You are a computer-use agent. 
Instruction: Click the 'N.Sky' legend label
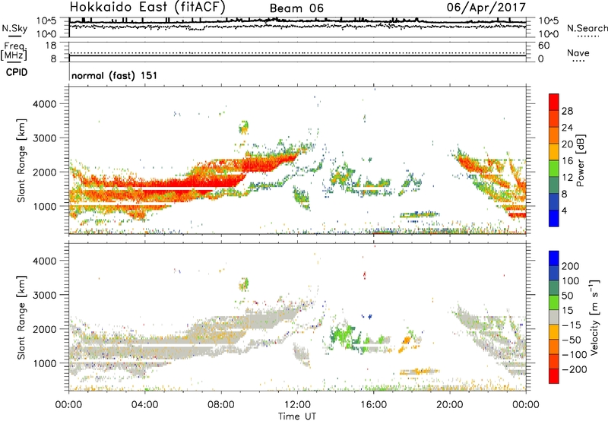click(14, 28)
